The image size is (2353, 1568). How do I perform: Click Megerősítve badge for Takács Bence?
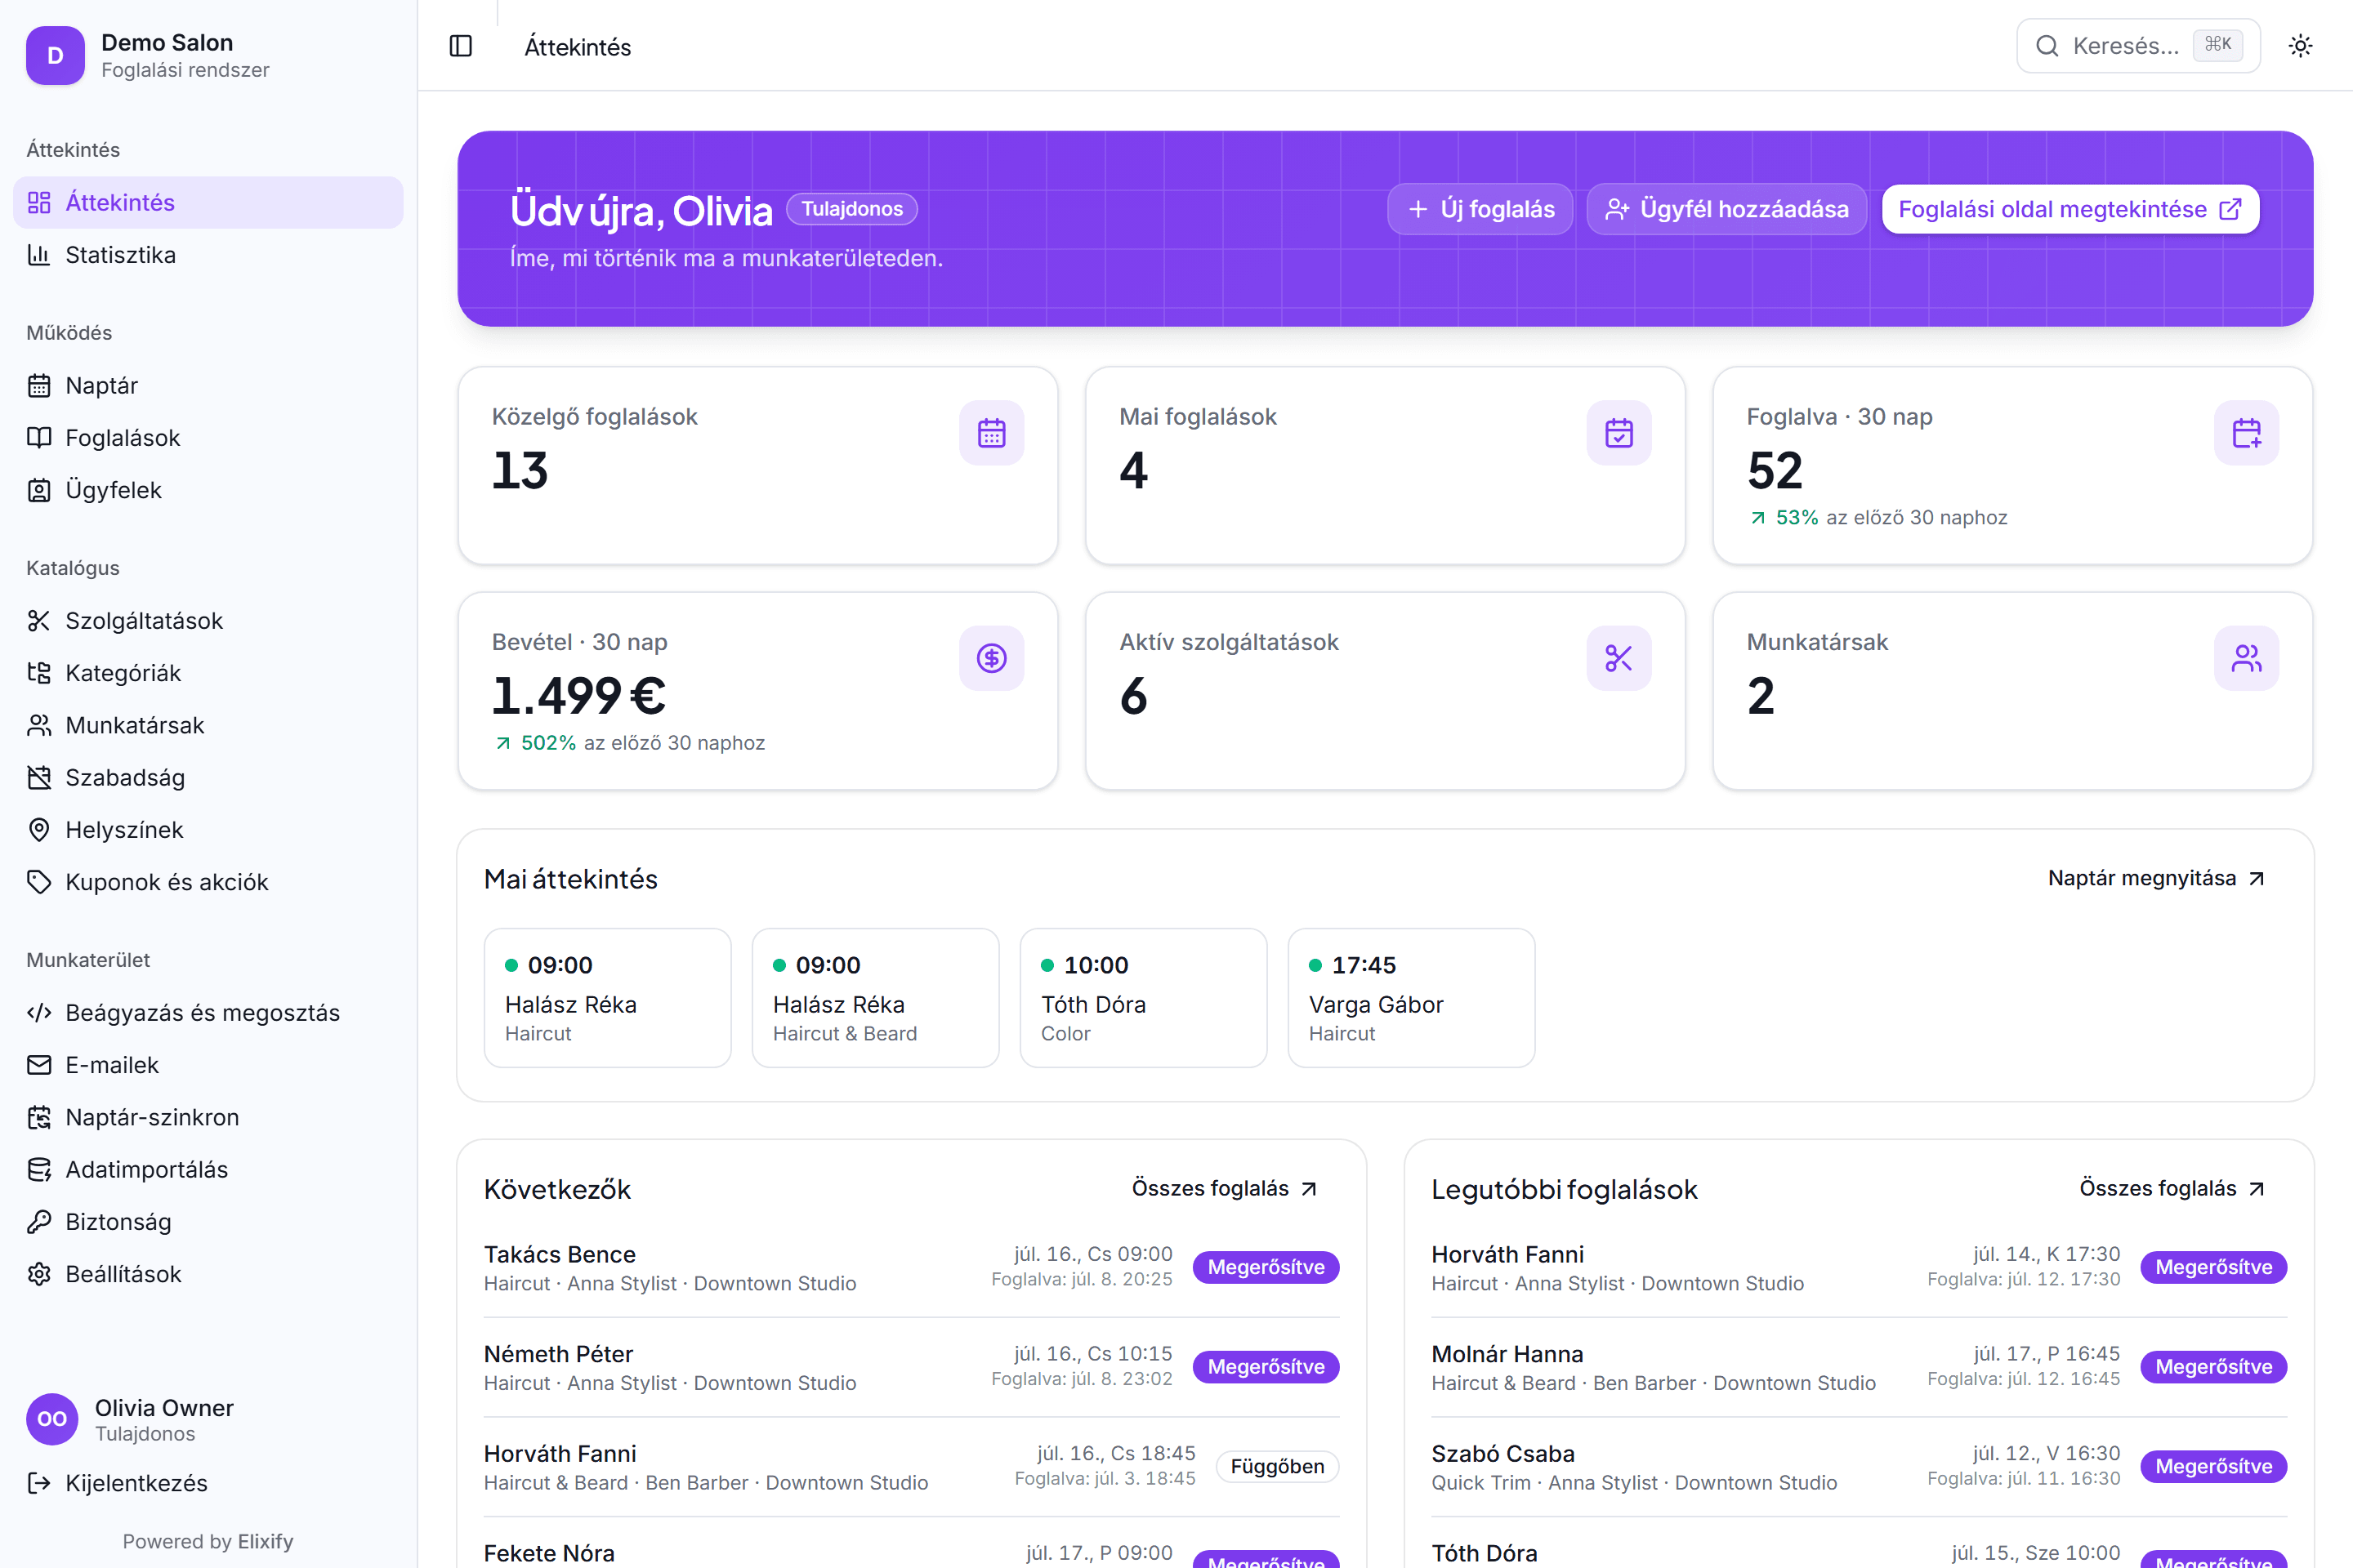1266,1267
